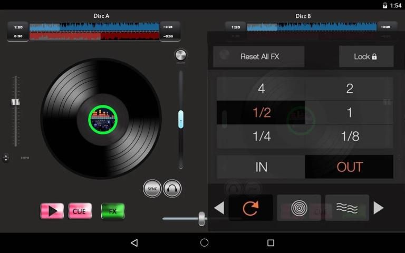
Task: Click the Reset All FX button
Action: point(259,56)
